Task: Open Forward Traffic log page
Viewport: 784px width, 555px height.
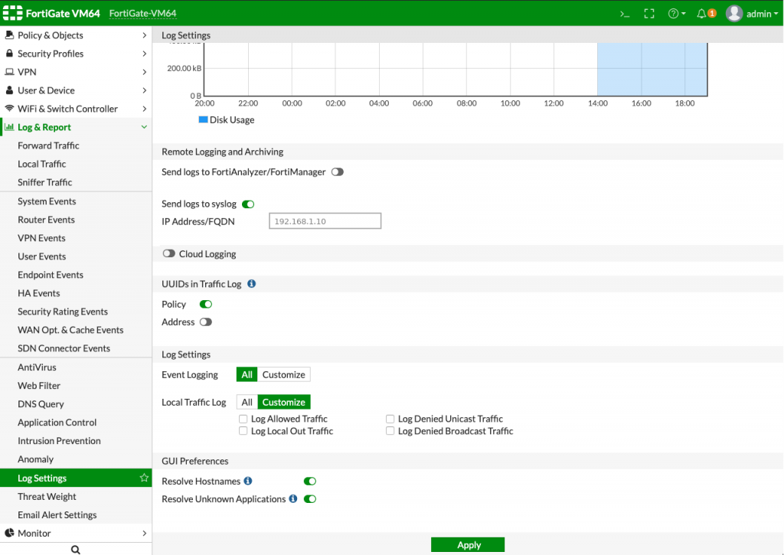Action: (x=48, y=145)
